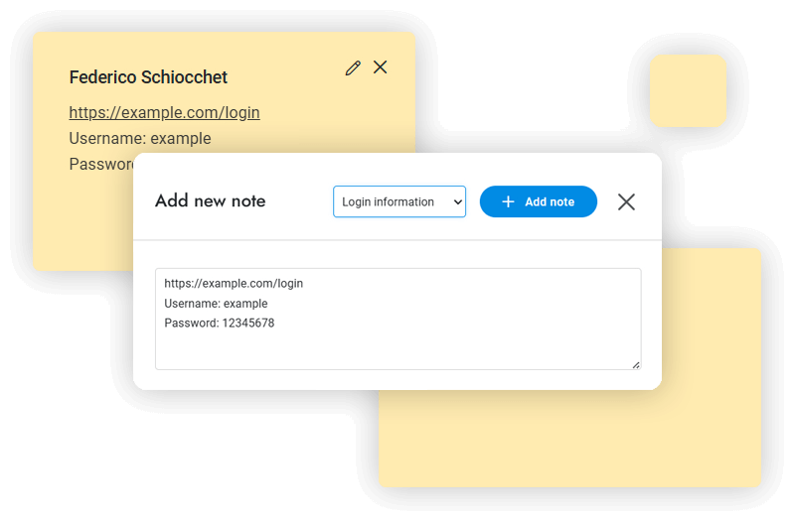Delete Federico Schiocchet note with X icon

[x=381, y=67]
